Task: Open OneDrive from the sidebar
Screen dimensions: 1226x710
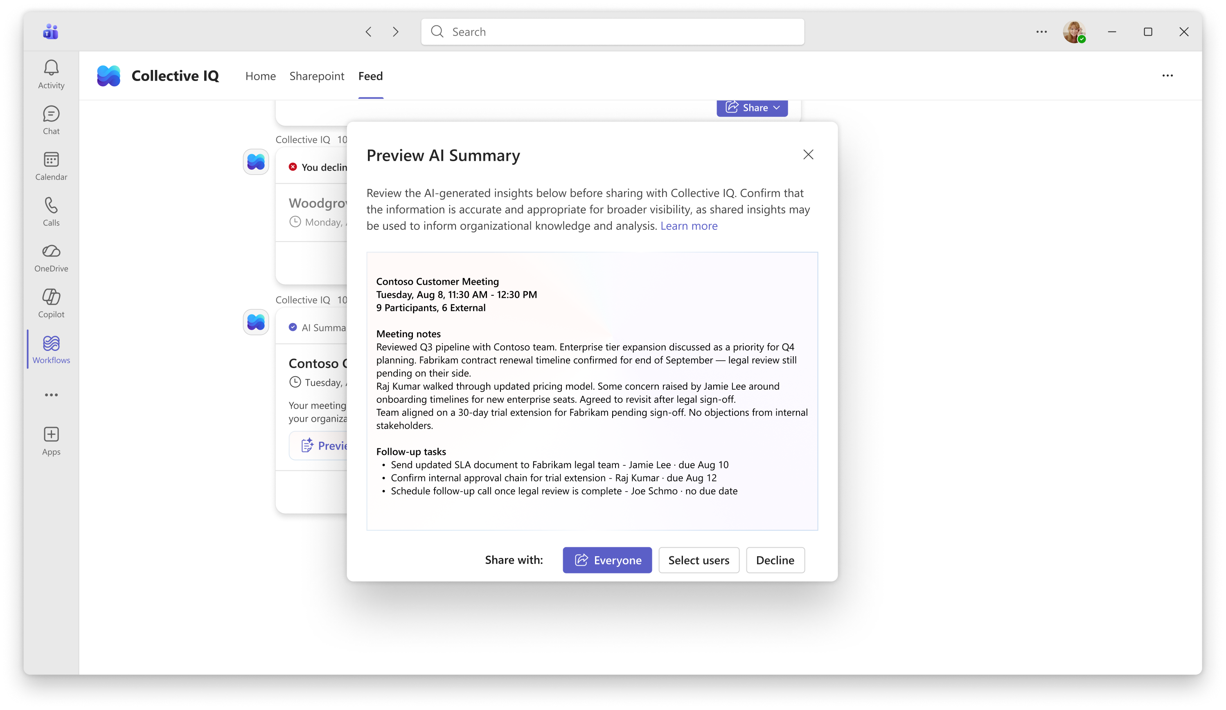Action: coord(51,258)
